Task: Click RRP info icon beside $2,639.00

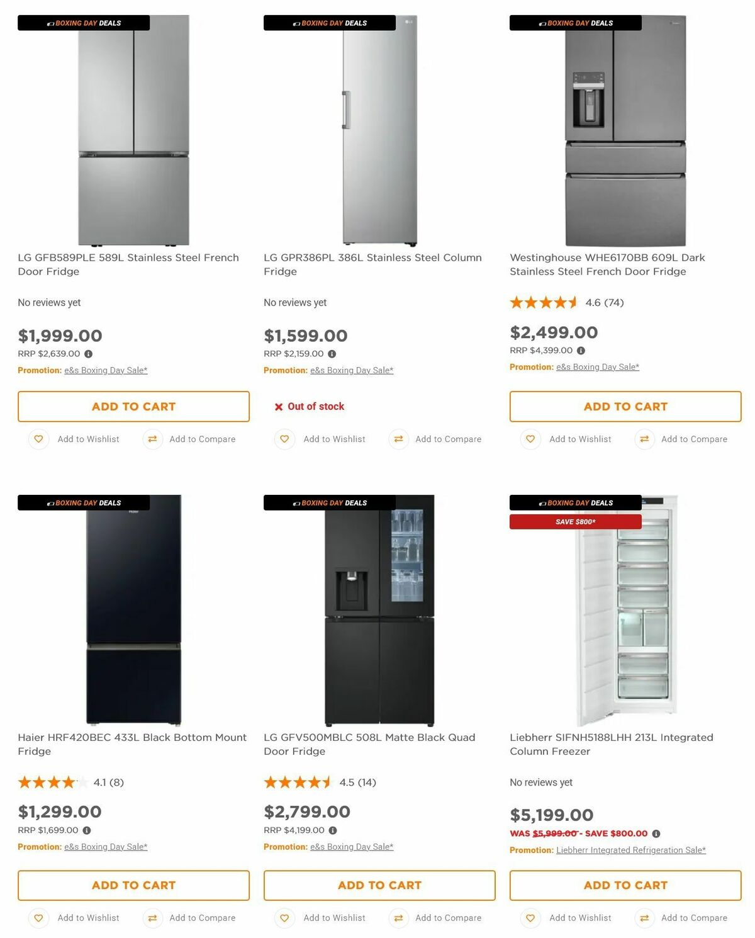Action: click(x=89, y=354)
